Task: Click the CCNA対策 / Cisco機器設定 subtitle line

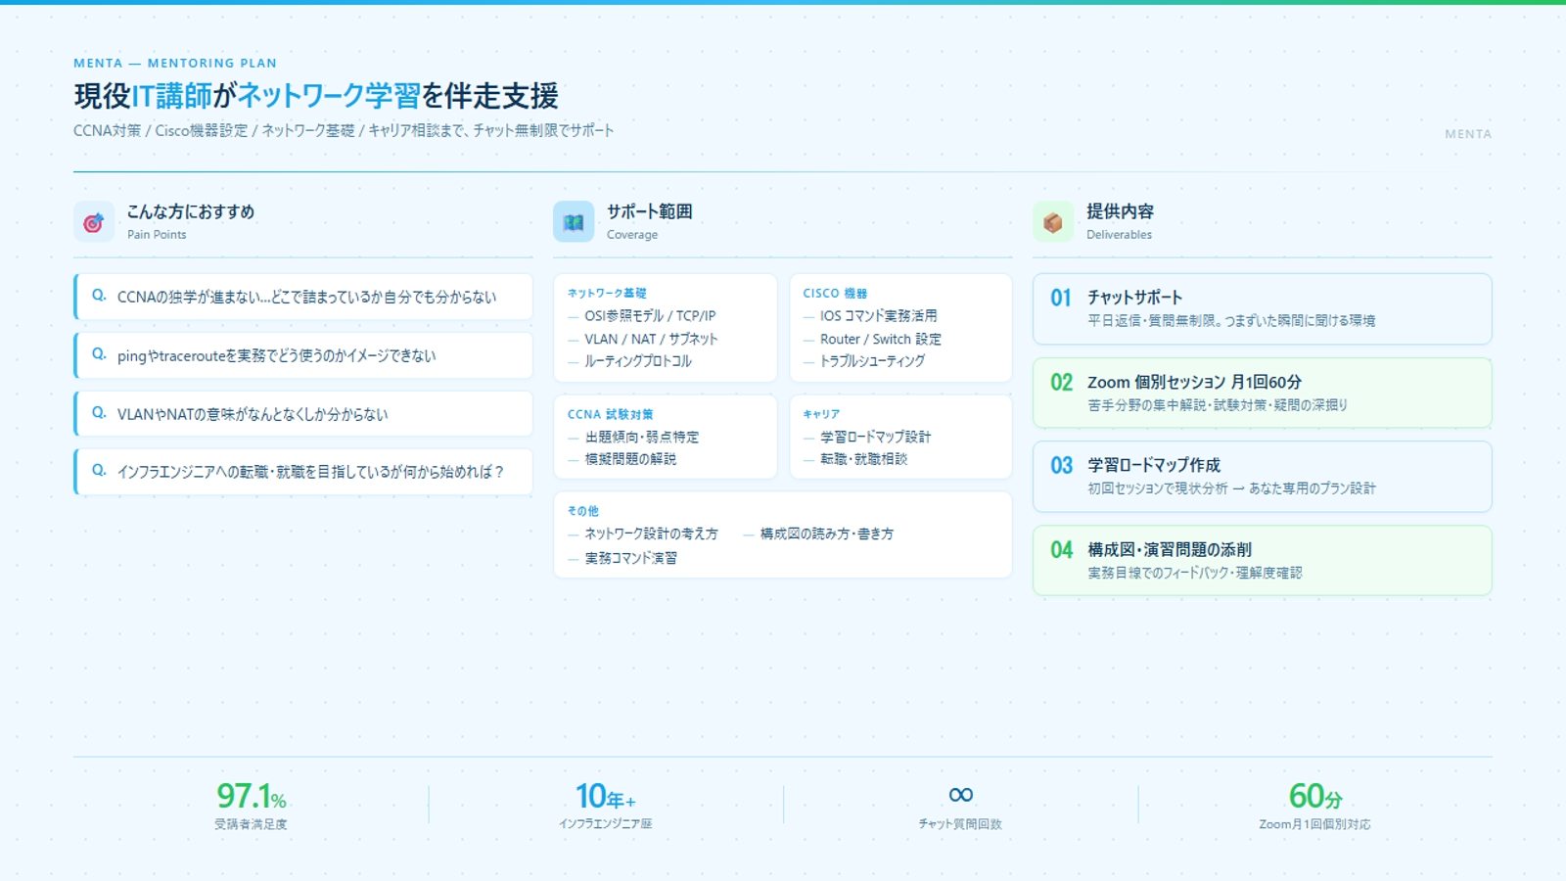Action: (344, 130)
